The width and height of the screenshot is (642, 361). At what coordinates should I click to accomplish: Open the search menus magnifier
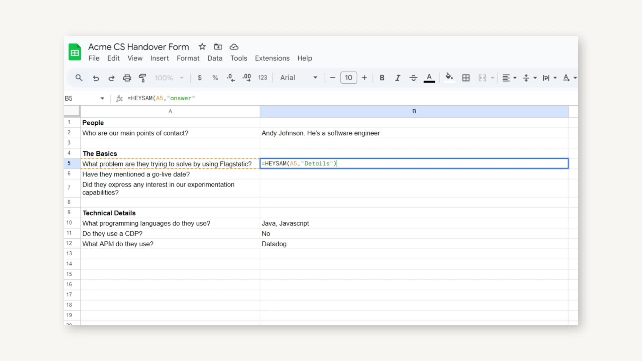pyautogui.click(x=79, y=78)
